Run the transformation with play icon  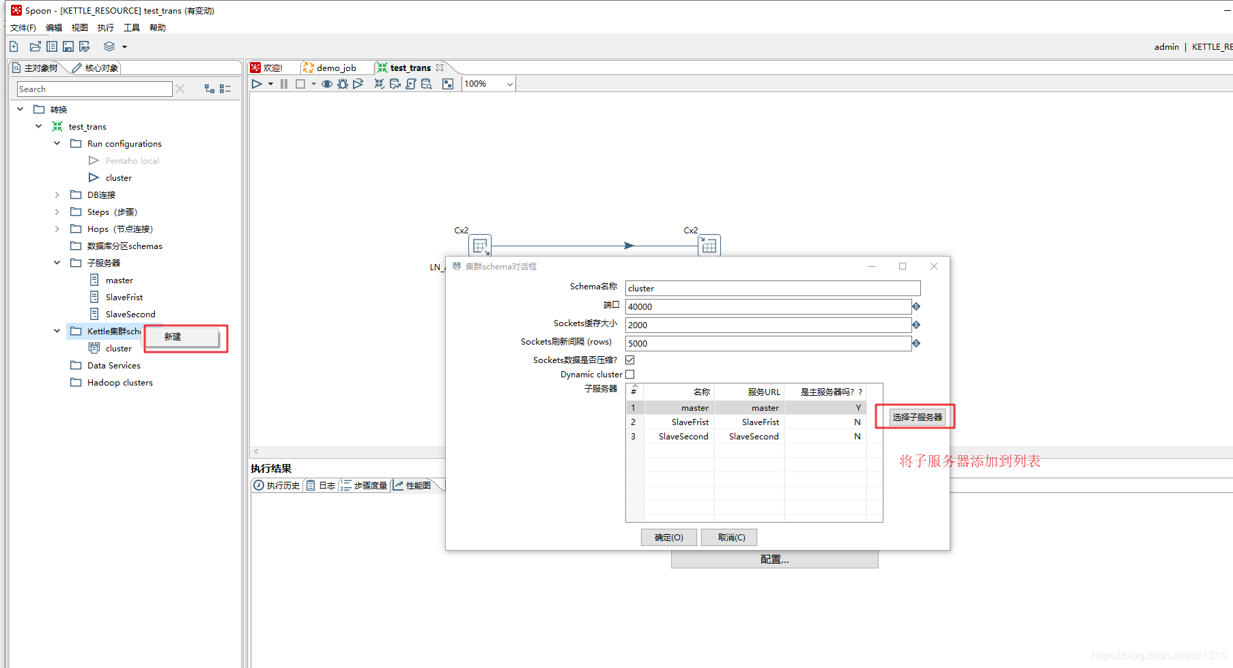[x=257, y=84]
